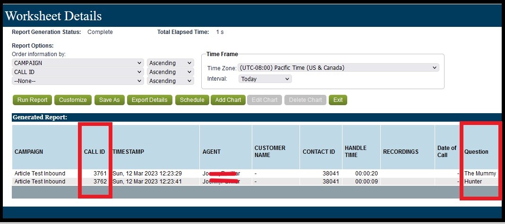Click handle time 00:00:09
The width and height of the screenshot is (505, 224).
tap(367, 182)
